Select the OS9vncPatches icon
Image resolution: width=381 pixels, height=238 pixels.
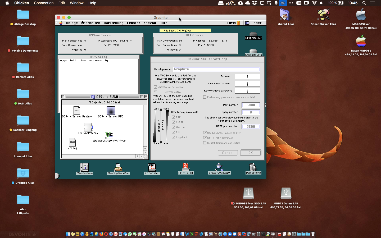[x=88, y=127]
